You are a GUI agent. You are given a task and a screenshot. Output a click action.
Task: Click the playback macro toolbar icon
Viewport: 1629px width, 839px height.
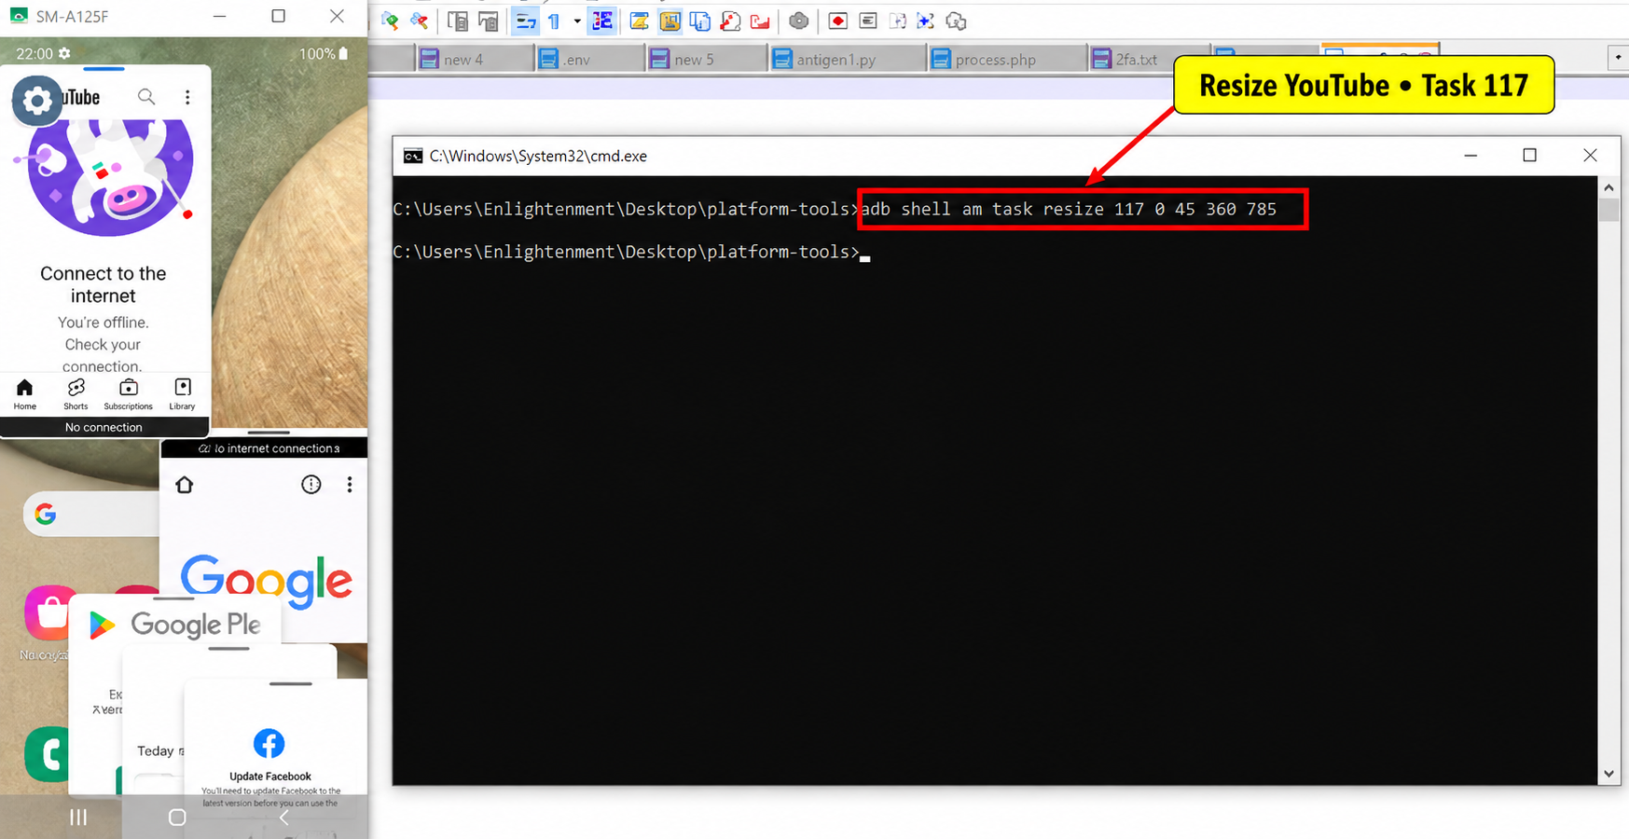pos(897,21)
